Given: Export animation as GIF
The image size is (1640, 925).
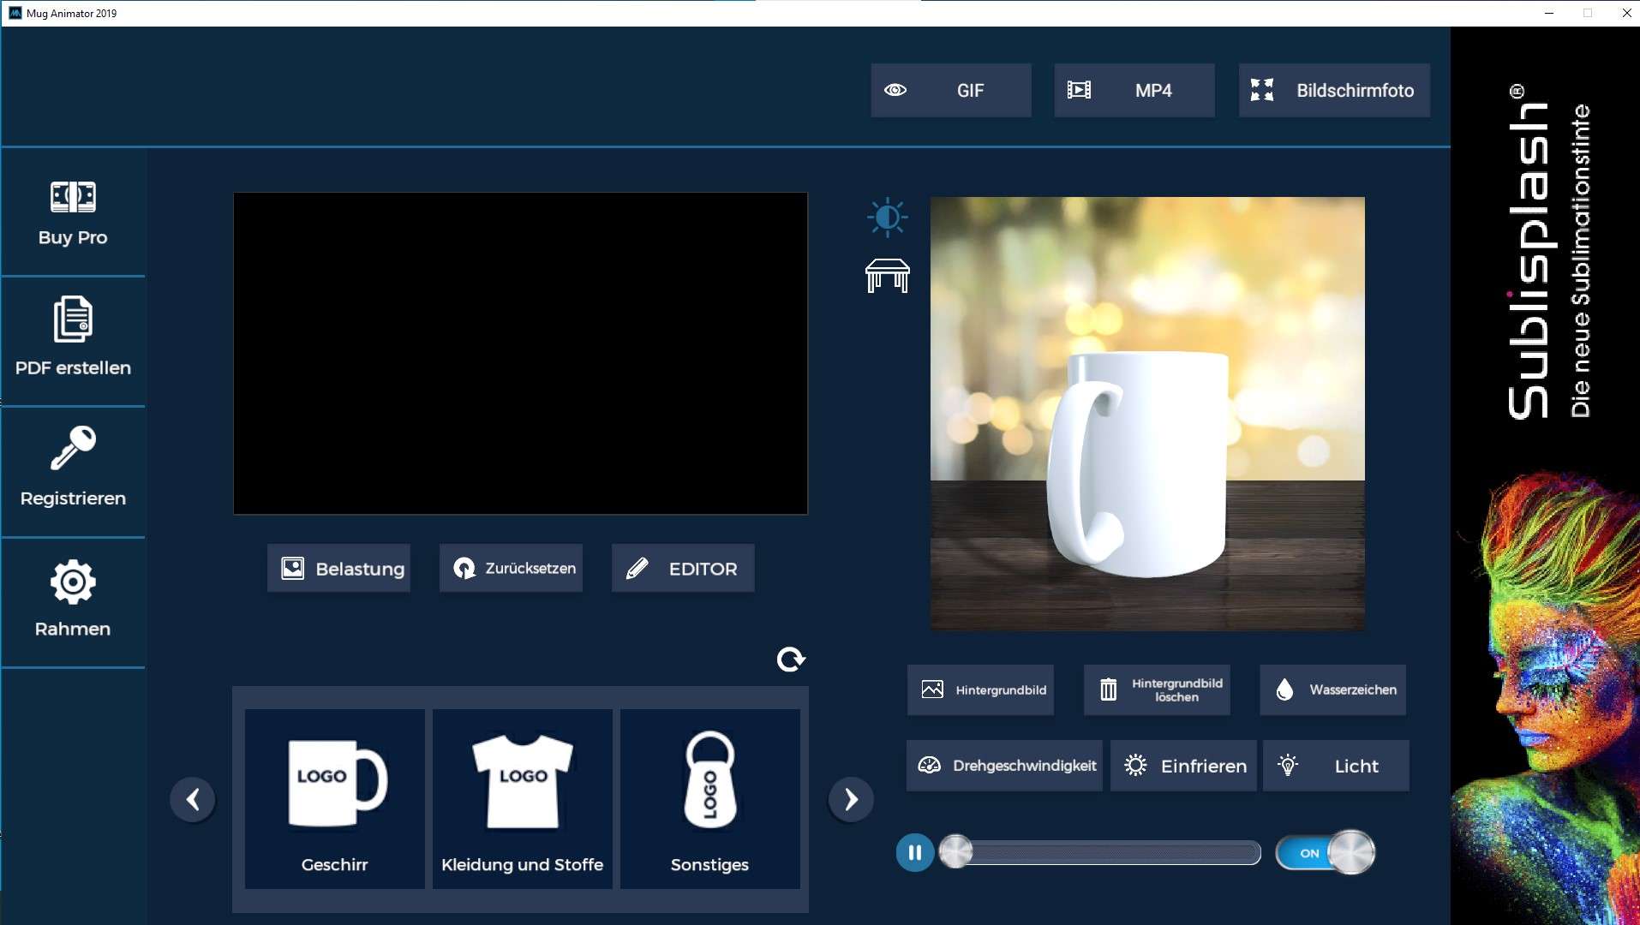Looking at the screenshot, I should coord(951,90).
